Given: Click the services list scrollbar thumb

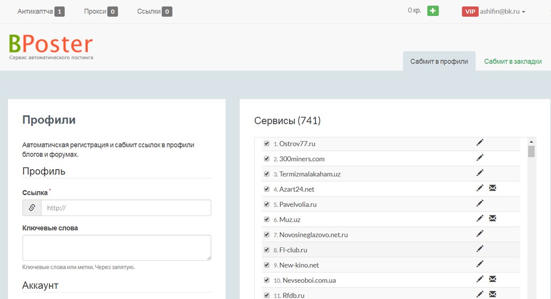Looking at the screenshot, I should 531,151.
